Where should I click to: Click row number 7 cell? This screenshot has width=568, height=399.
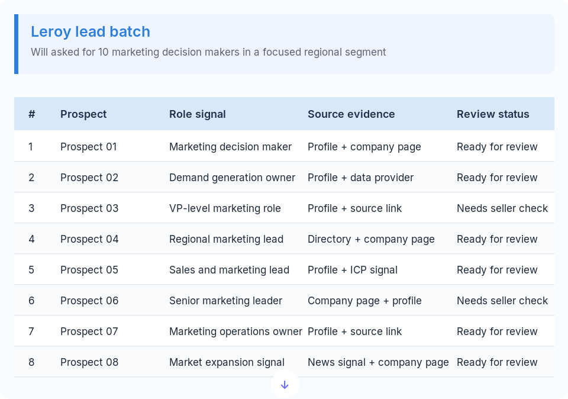pyautogui.click(x=31, y=332)
